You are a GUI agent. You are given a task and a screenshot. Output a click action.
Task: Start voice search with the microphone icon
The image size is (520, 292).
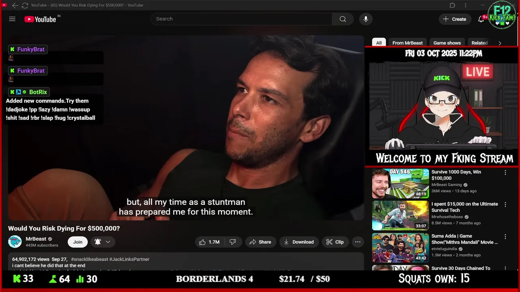(x=366, y=19)
